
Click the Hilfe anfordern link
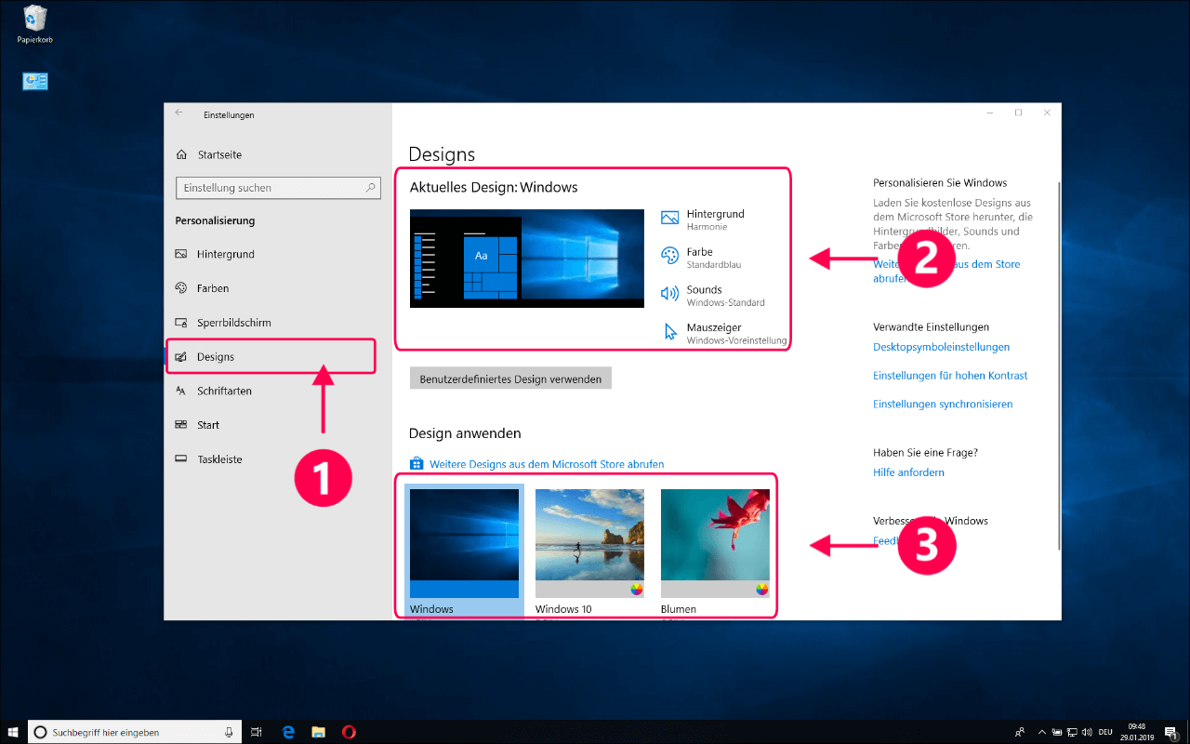(908, 472)
